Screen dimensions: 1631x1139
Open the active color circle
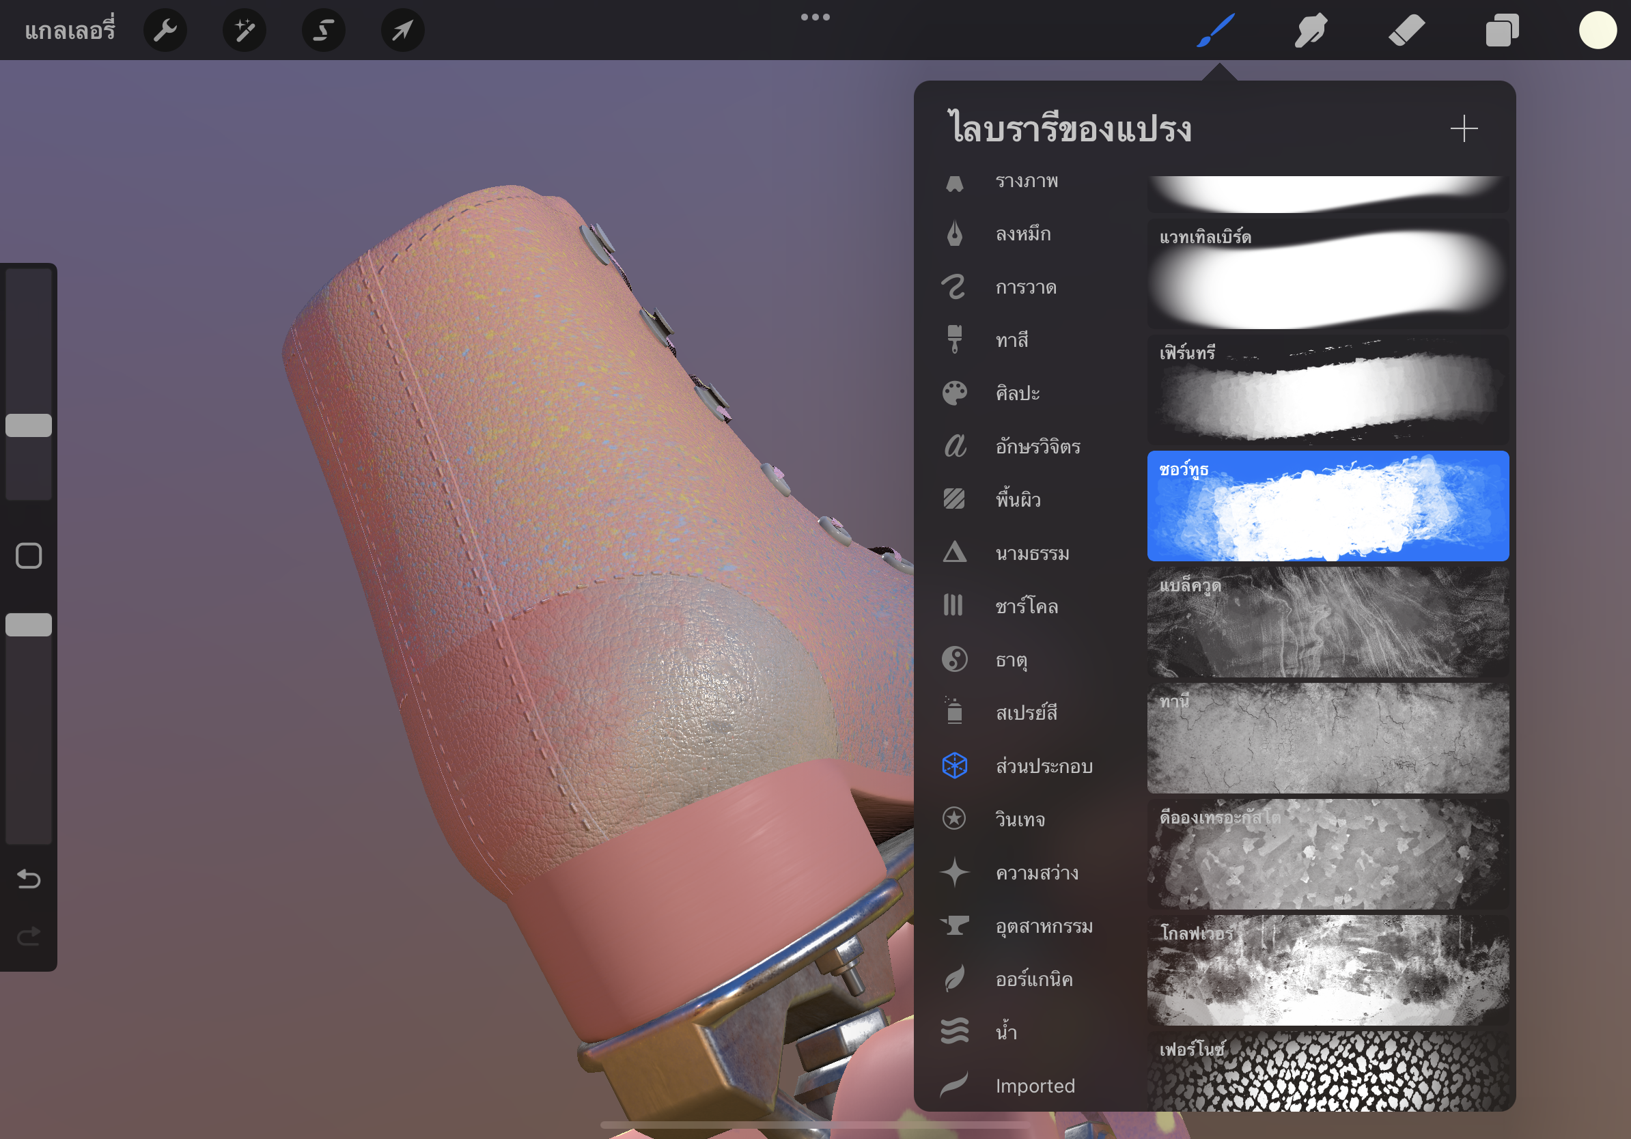(1598, 31)
